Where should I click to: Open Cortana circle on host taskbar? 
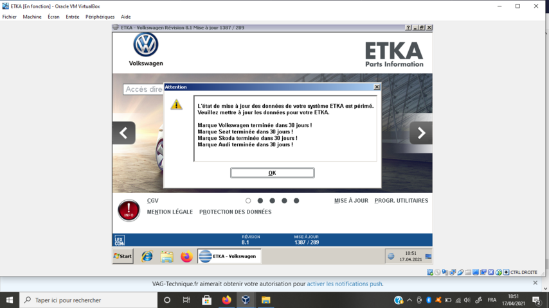pyautogui.click(x=167, y=300)
